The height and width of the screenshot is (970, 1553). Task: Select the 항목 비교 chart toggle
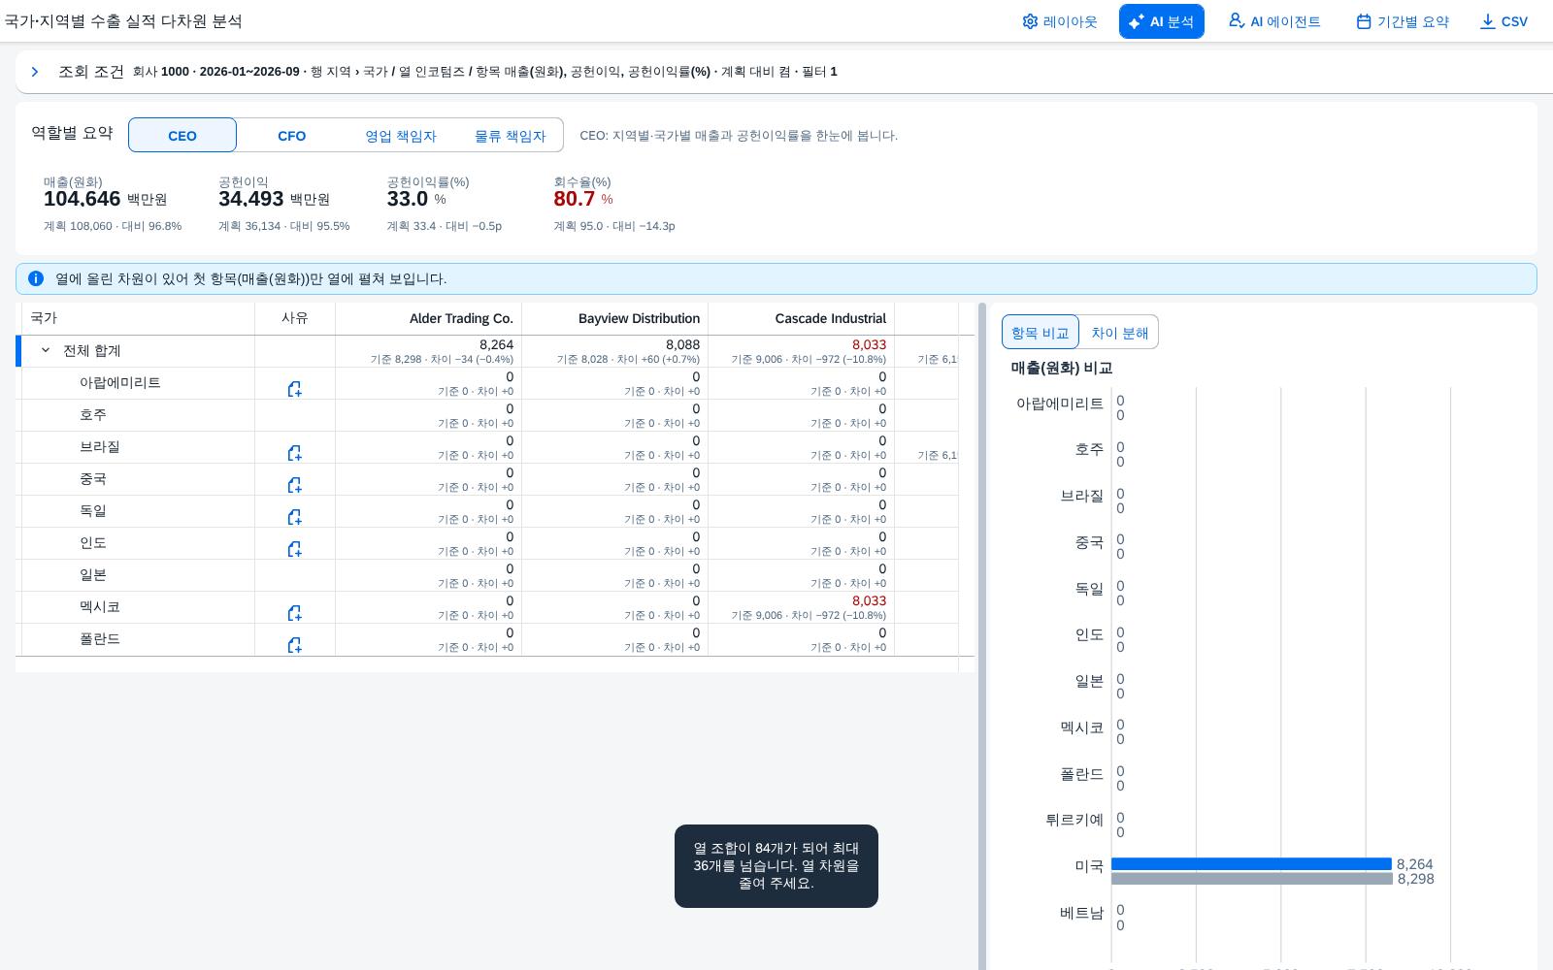coord(1040,333)
